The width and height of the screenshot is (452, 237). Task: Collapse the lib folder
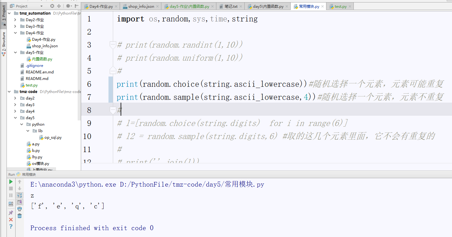pos(28,131)
